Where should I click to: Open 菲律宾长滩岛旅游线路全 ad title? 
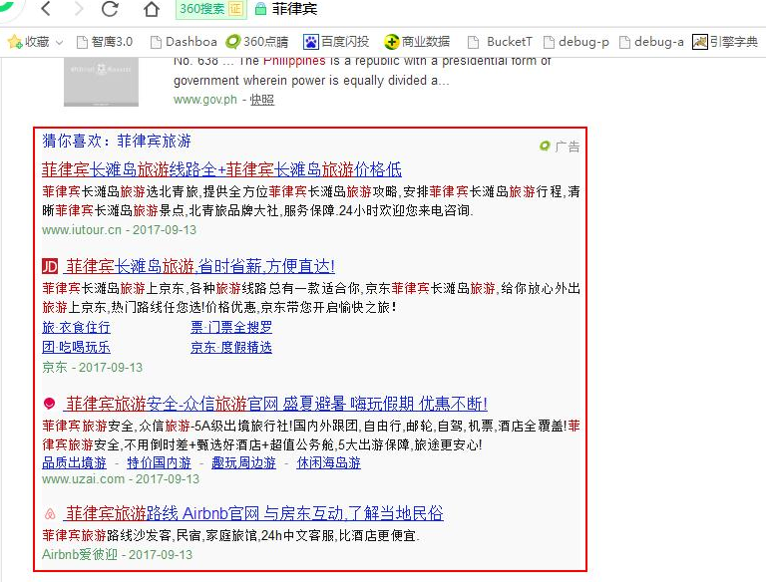coord(221,168)
